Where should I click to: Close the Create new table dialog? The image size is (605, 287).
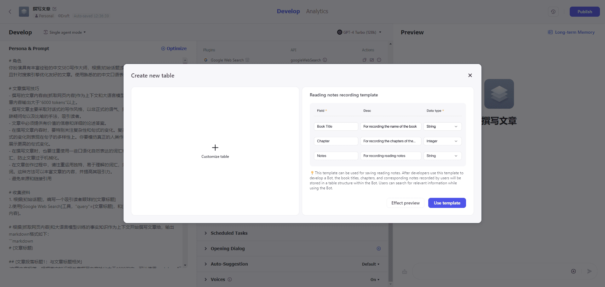pos(470,75)
